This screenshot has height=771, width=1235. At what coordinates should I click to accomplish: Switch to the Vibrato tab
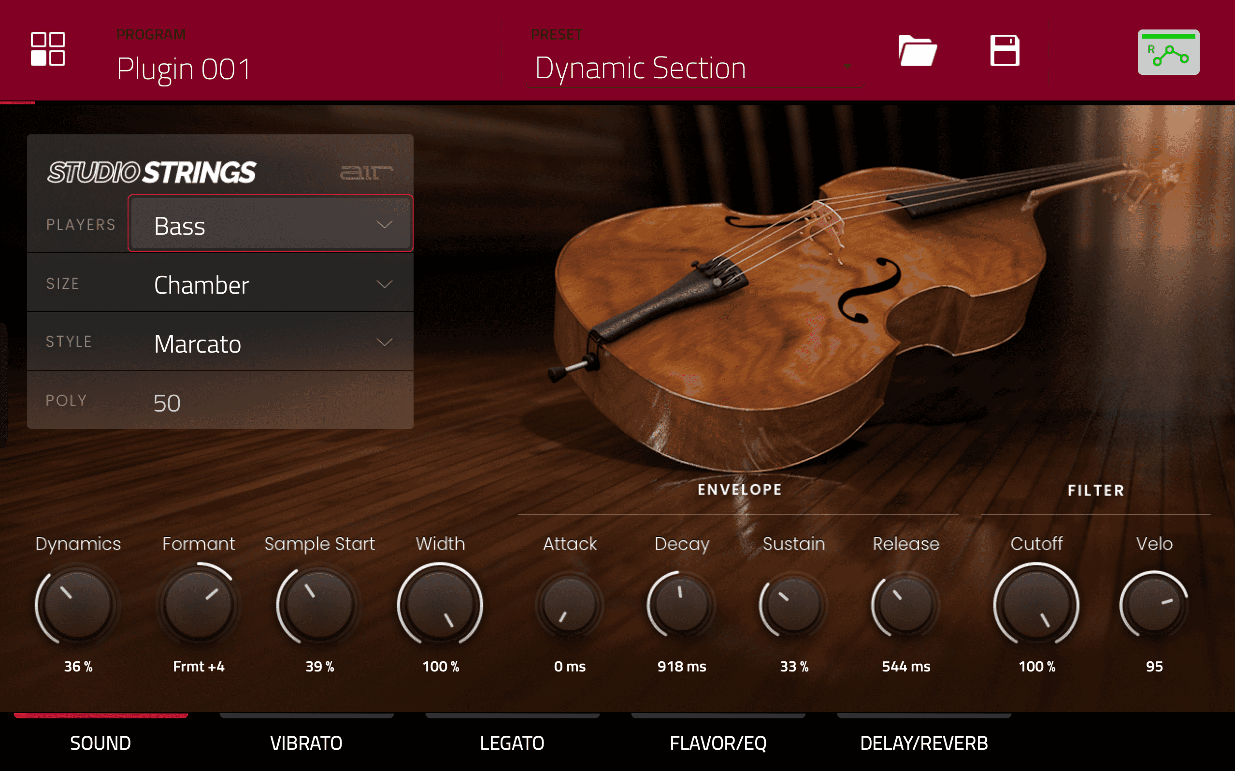point(306,742)
